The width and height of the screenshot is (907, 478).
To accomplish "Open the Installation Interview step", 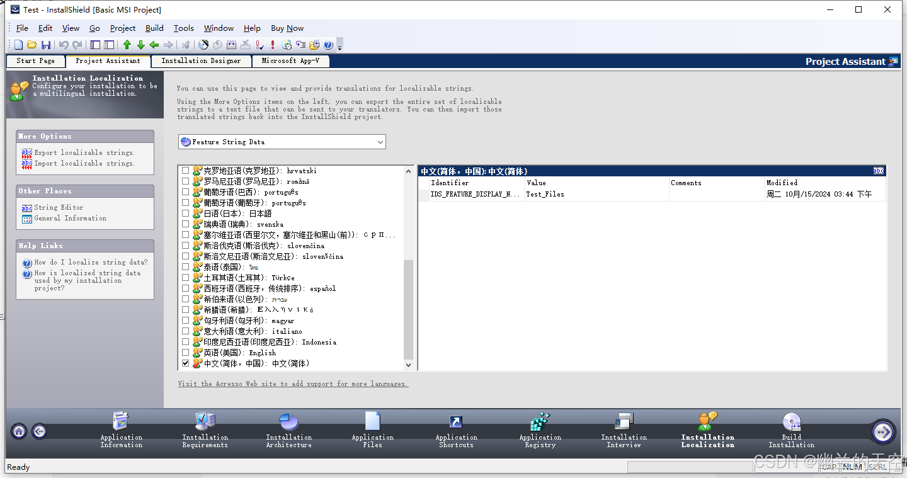I will coord(624,431).
